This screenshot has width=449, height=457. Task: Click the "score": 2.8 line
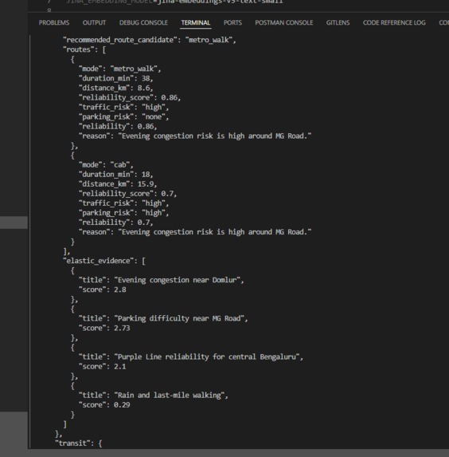pos(103,290)
